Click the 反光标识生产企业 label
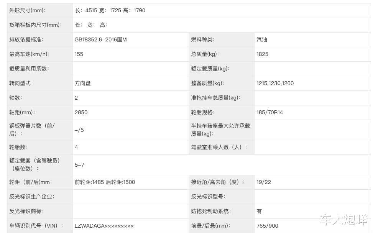This screenshot has height=233, width=373. point(32,197)
